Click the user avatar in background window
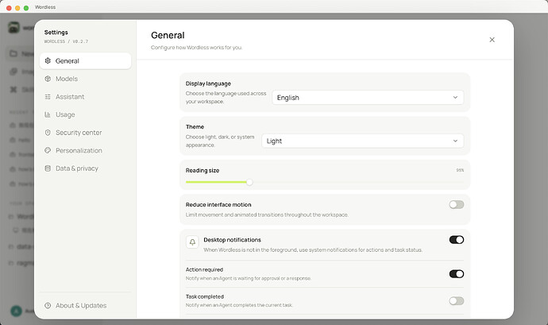The height and width of the screenshot is (325, 548). (16, 311)
